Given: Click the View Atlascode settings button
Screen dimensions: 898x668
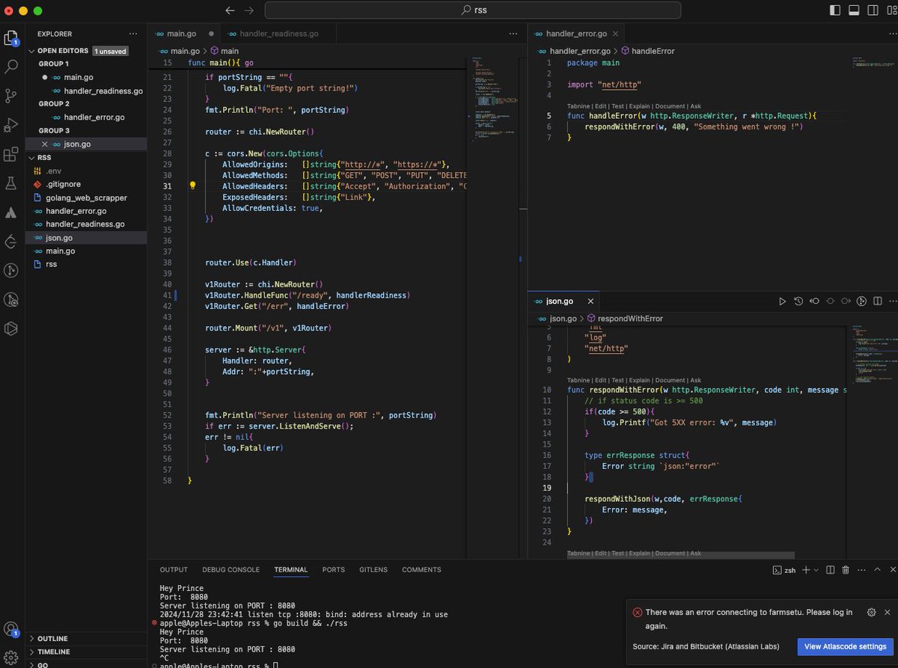Looking at the screenshot, I should [x=845, y=646].
